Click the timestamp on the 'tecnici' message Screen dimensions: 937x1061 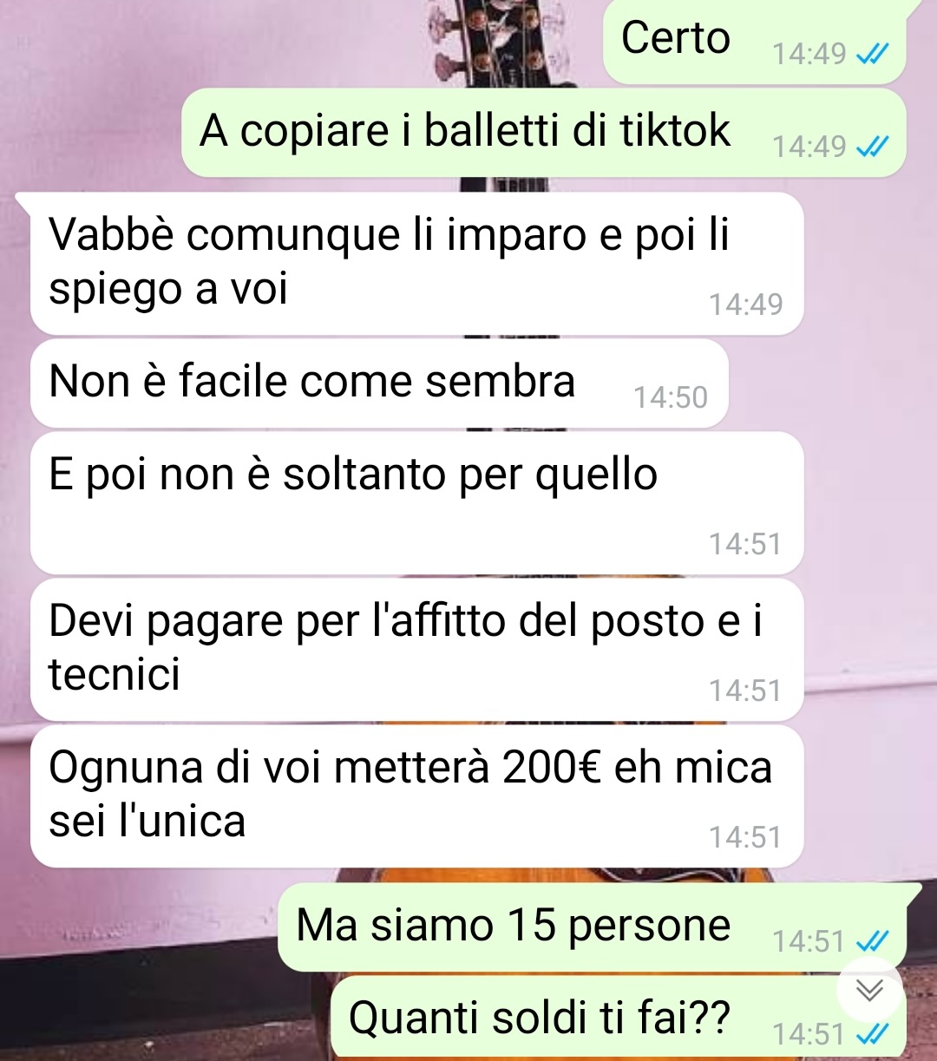(x=745, y=691)
